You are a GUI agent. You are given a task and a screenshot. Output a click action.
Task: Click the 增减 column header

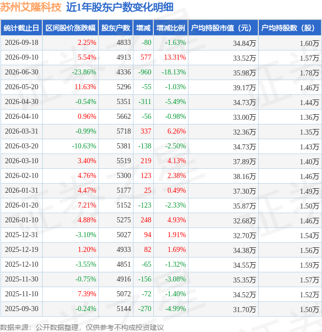pyautogui.click(x=143, y=28)
